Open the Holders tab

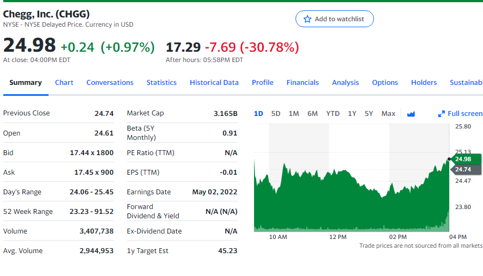(424, 82)
